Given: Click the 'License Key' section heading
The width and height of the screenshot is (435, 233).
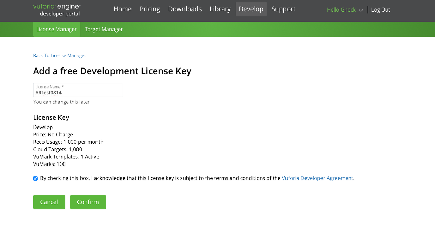Looking at the screenshot, I should [51, 118].
